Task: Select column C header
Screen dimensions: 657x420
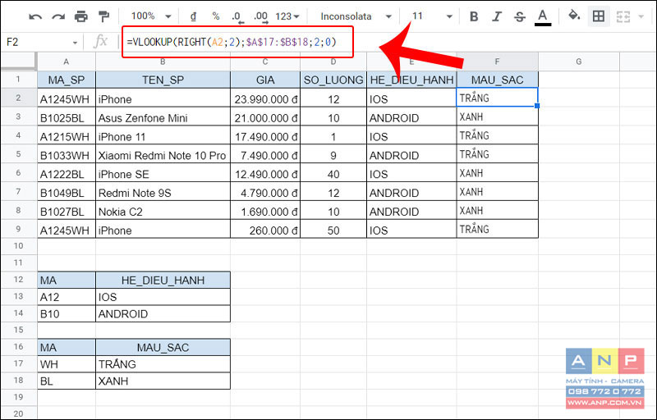Action: (264, 62)
